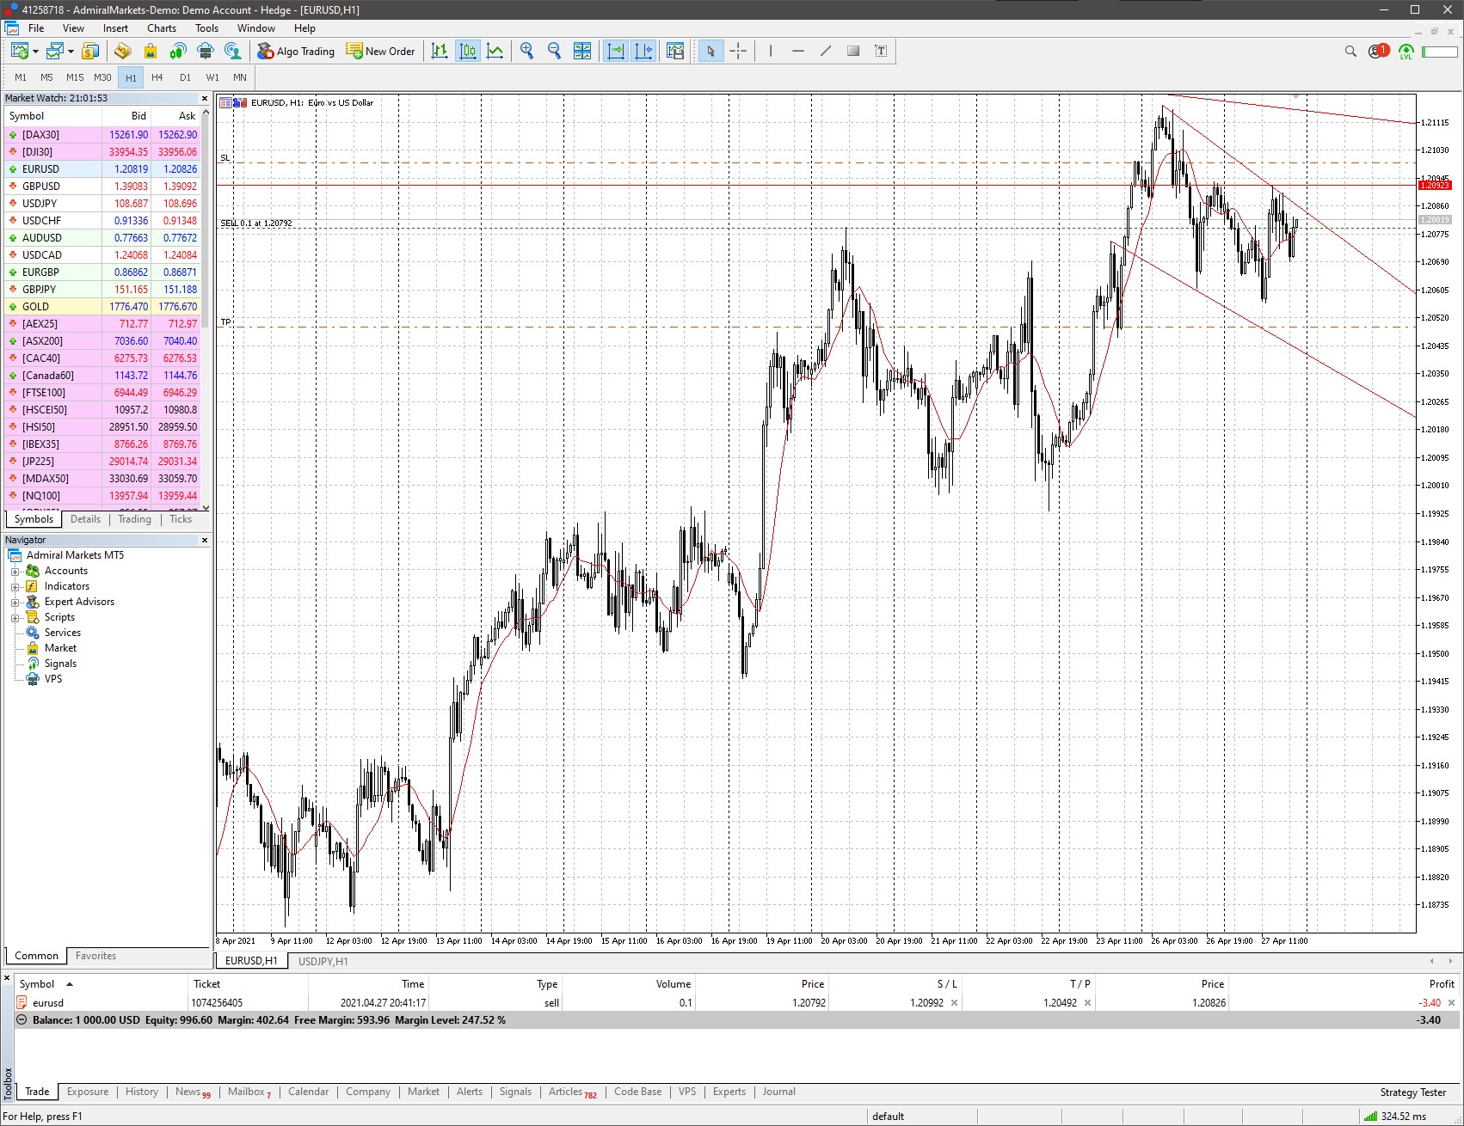Select the H4 timeframe button

pyautogui.click(x=157, y=77)
